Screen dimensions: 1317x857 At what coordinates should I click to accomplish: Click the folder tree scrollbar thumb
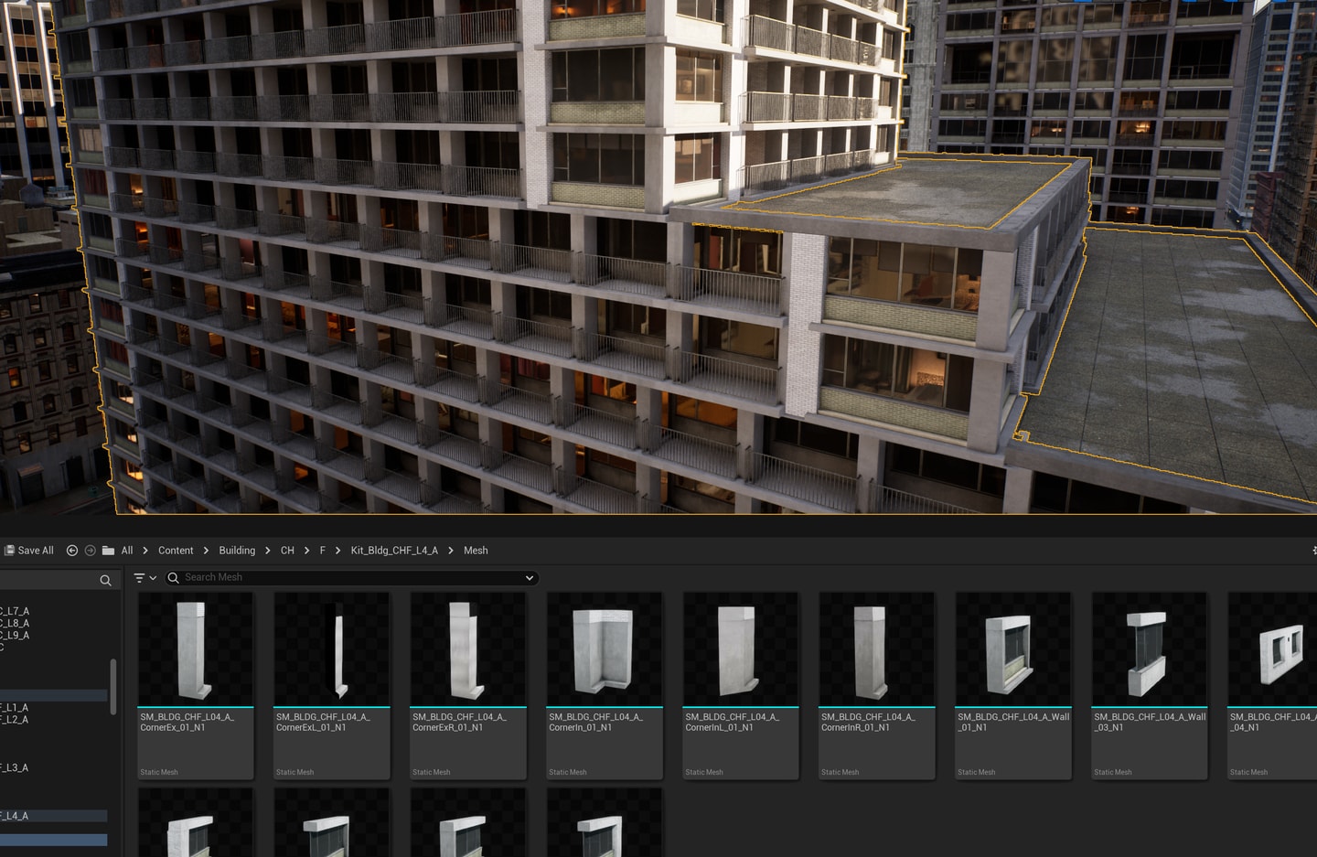[113, 686]
